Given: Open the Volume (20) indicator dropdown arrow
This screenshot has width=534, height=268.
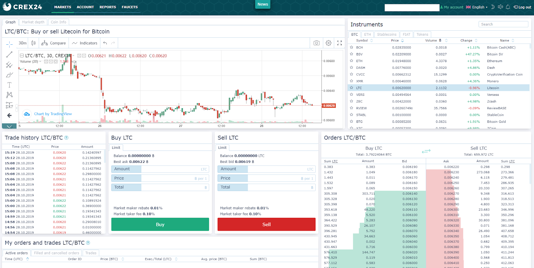Looking at the screenshot, I should pyautogui.click(x=40, y=61).
